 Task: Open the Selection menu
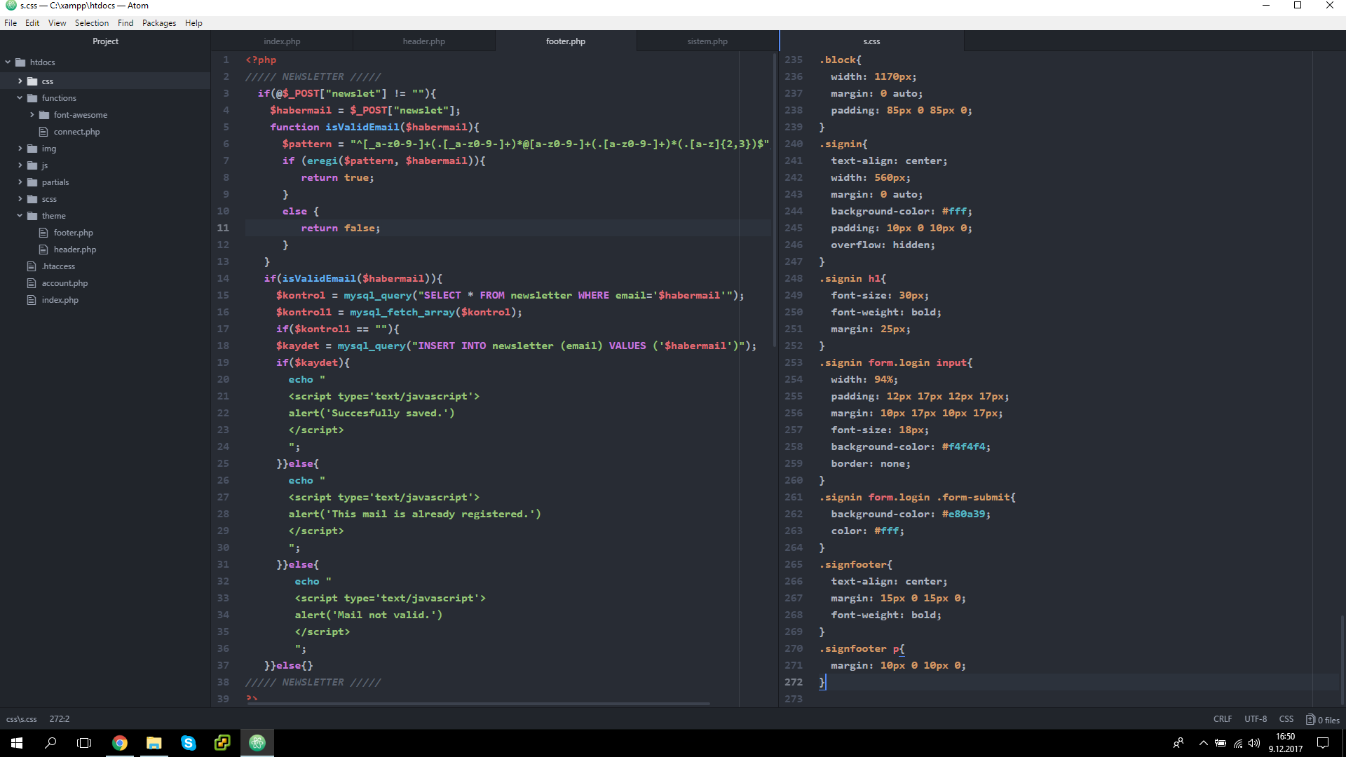pyautogui.click(x=92, y=23)
